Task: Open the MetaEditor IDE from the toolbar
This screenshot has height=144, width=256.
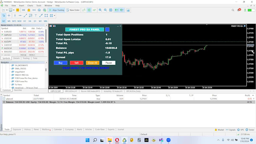Action: (x=23, y=10)
